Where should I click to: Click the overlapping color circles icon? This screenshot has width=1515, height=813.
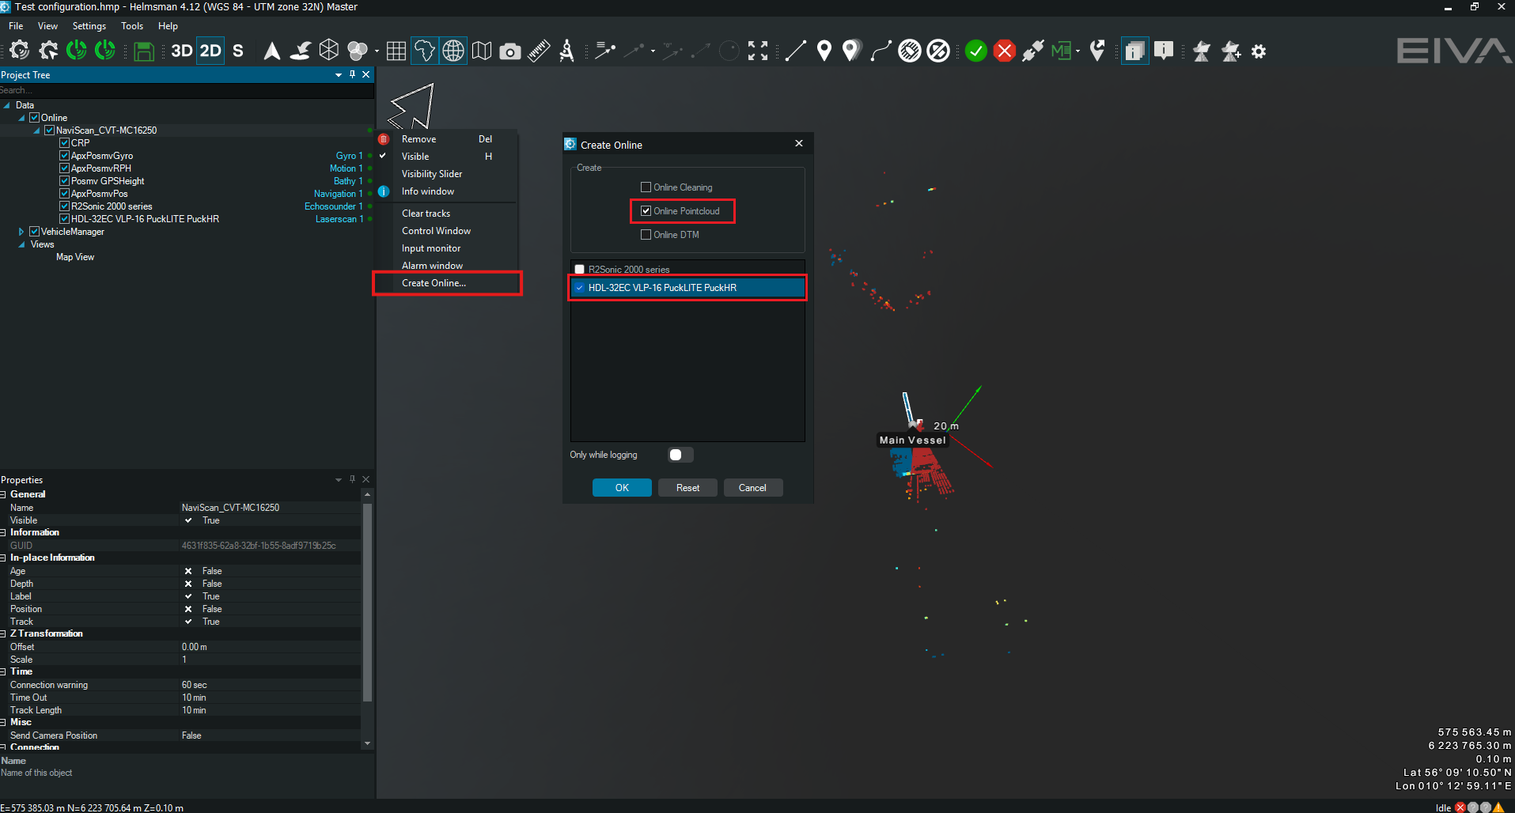click(358, 51)
